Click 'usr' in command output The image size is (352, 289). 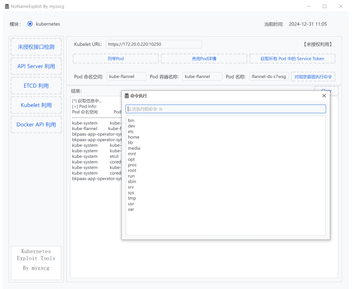(131, 204)
